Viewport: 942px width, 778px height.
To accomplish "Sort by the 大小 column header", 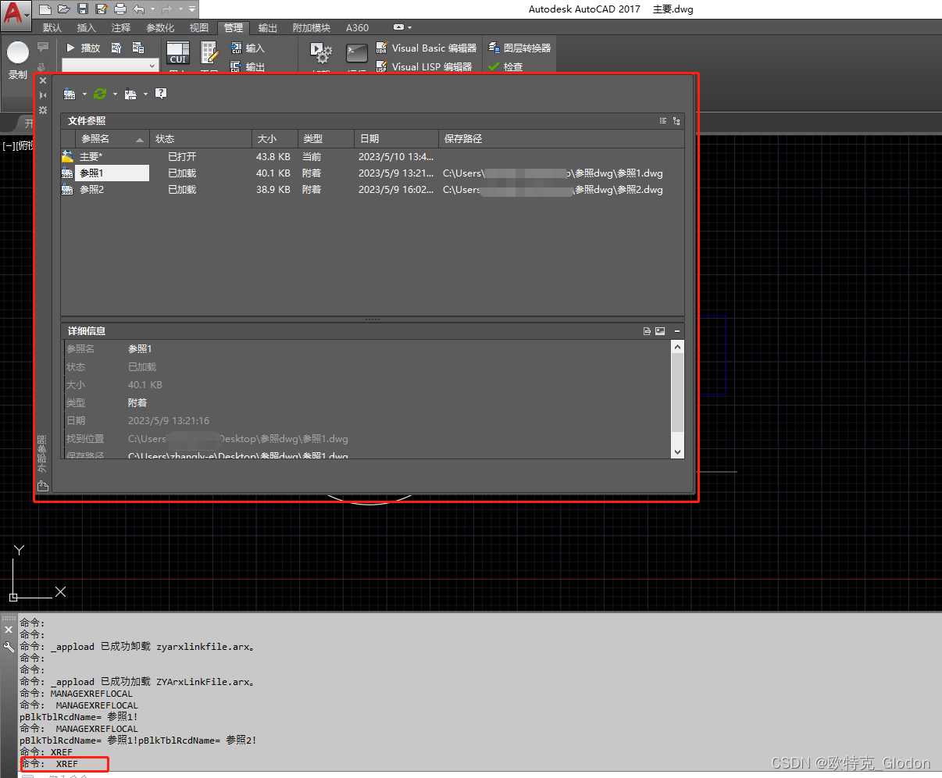I will 274,138.
